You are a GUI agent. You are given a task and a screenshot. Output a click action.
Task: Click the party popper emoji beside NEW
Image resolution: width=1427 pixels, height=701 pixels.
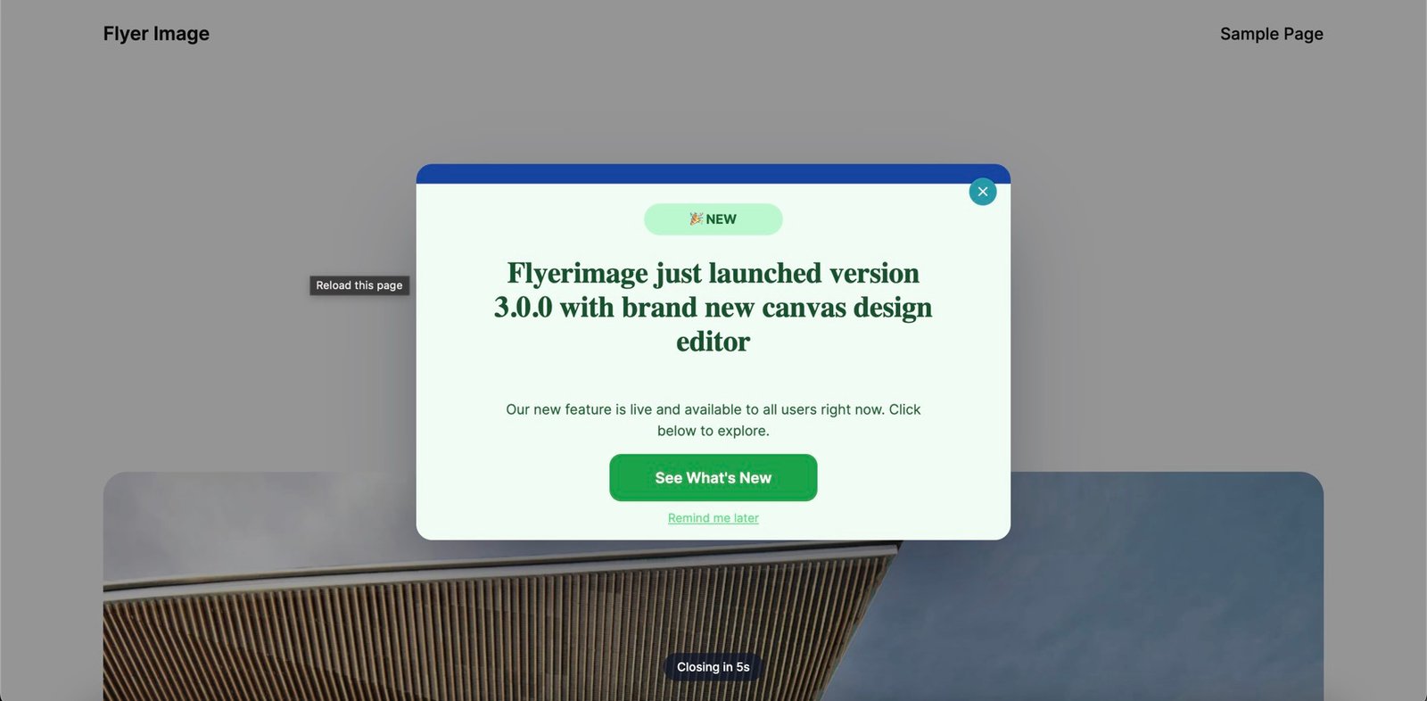[x=696, y=219]
